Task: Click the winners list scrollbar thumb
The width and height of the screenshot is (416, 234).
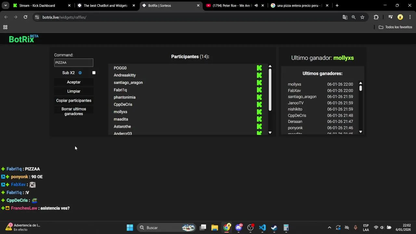Action: click(x=360, y=88)
